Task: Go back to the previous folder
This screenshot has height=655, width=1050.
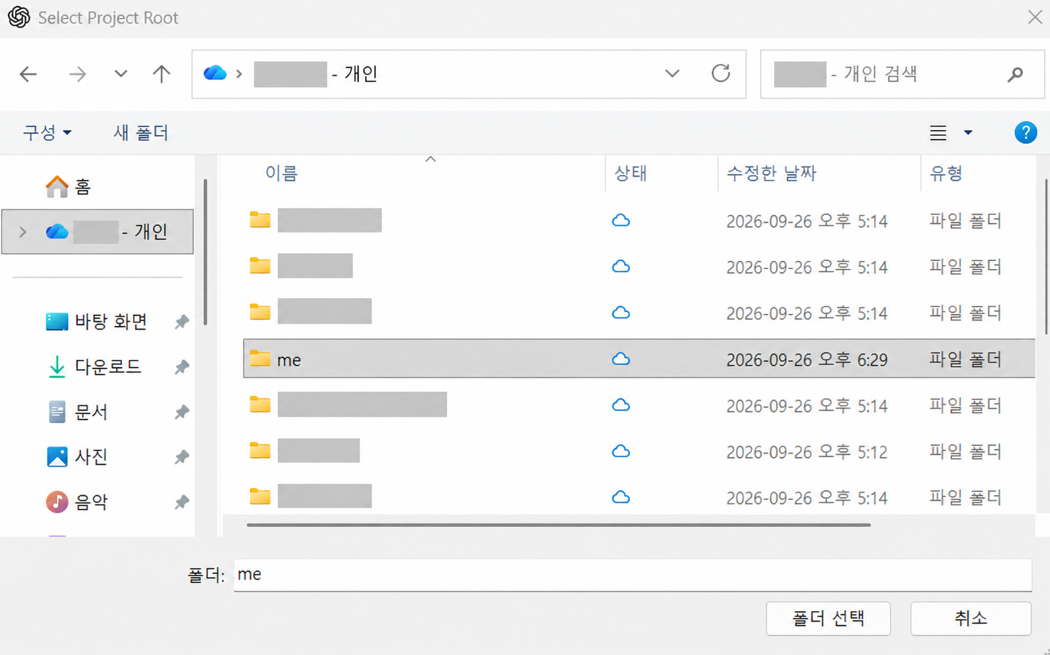Action: [x=28, y=74]
